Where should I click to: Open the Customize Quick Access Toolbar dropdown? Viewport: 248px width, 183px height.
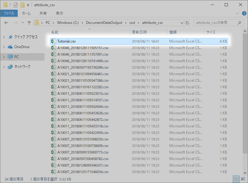click(x=28, y=5)
